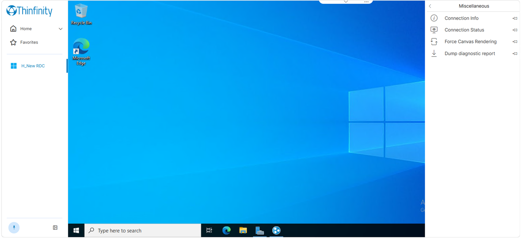Click the Thinfinity logo

point(29,11)
